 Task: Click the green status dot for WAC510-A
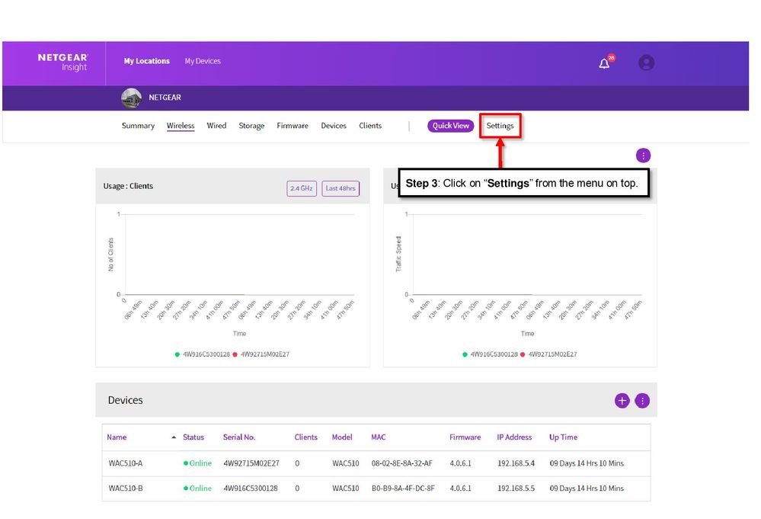185,463
